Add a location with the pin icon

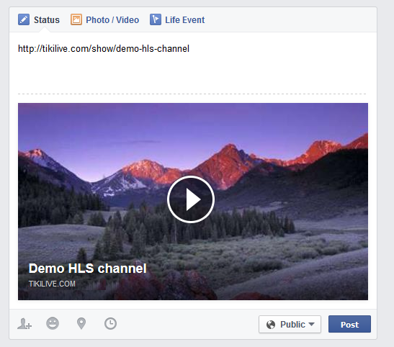coord(81,323)
